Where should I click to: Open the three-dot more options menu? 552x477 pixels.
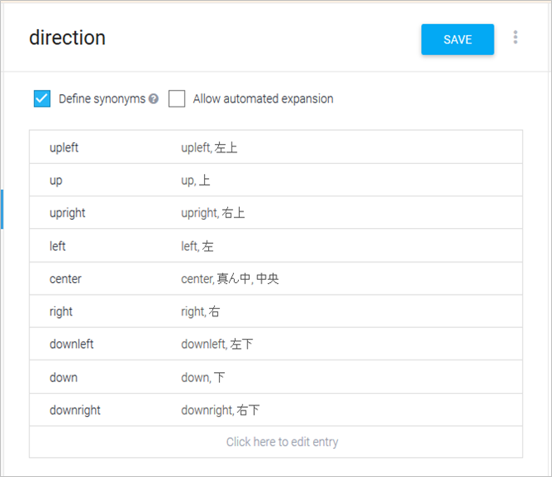click(x=516, y=37)
